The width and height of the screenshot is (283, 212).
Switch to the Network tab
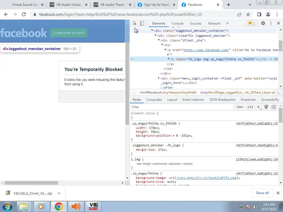click(214, 23)
